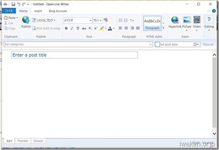The height and width of the screenshot is (150, 219).
Task: Apply the font color A button
Action: (110, 28)
